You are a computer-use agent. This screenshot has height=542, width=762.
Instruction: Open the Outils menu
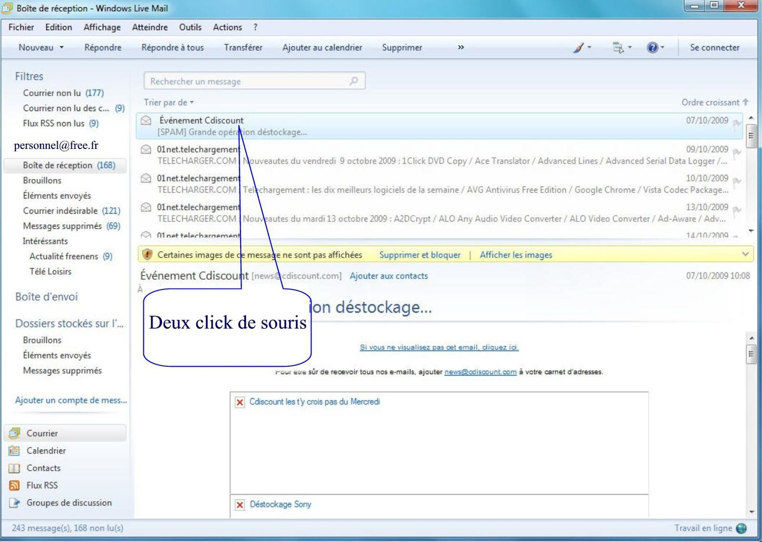[190, 27]
